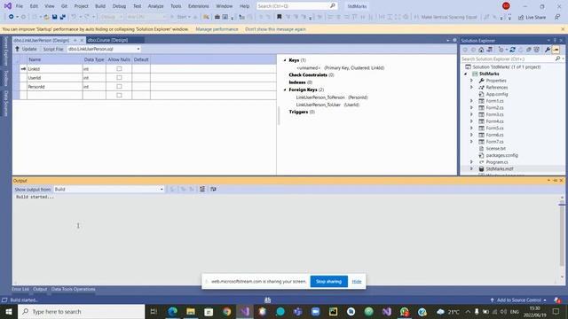Open File Explorer from the taskbar
The height and width of the screenshot is (319, 568).
click(x=191, y=311)
